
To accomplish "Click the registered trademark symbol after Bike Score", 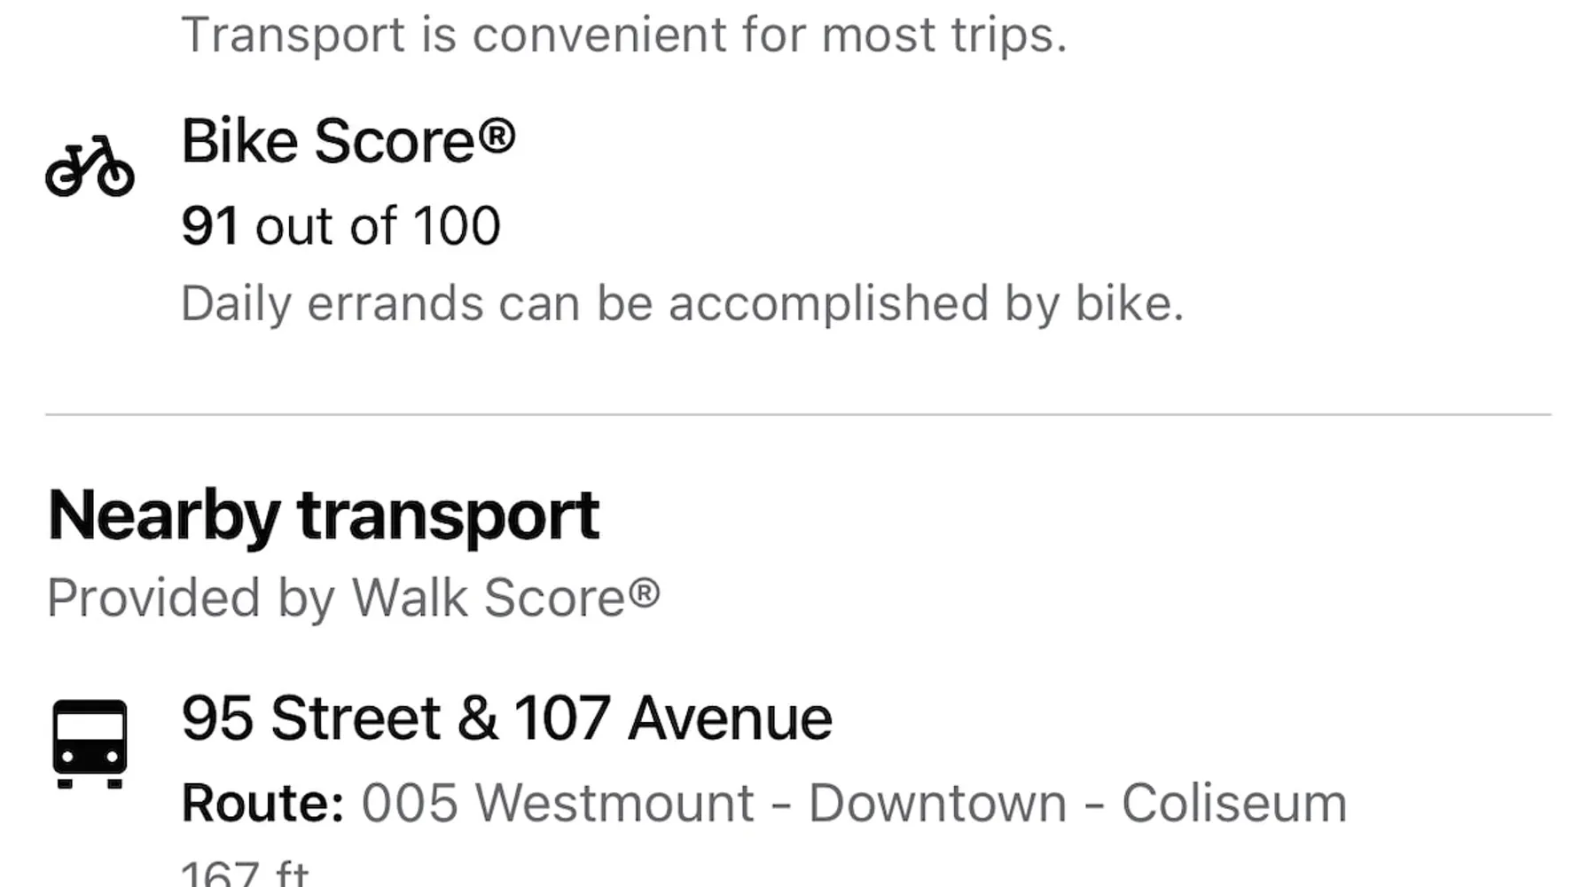I will [x=497, y=136].
